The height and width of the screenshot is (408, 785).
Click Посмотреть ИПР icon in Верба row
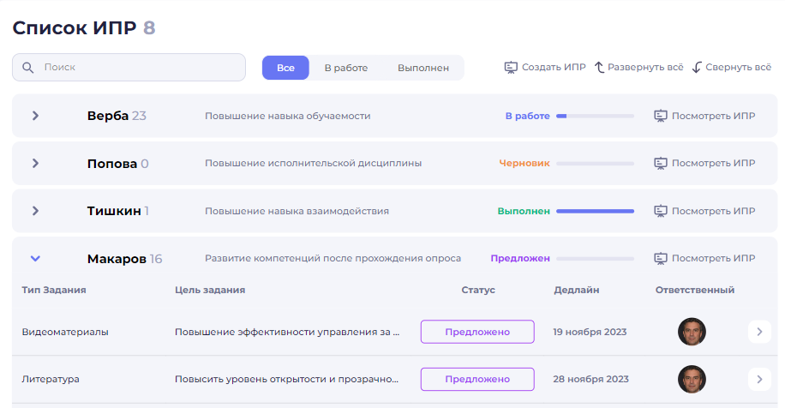[x=661, y=116]
